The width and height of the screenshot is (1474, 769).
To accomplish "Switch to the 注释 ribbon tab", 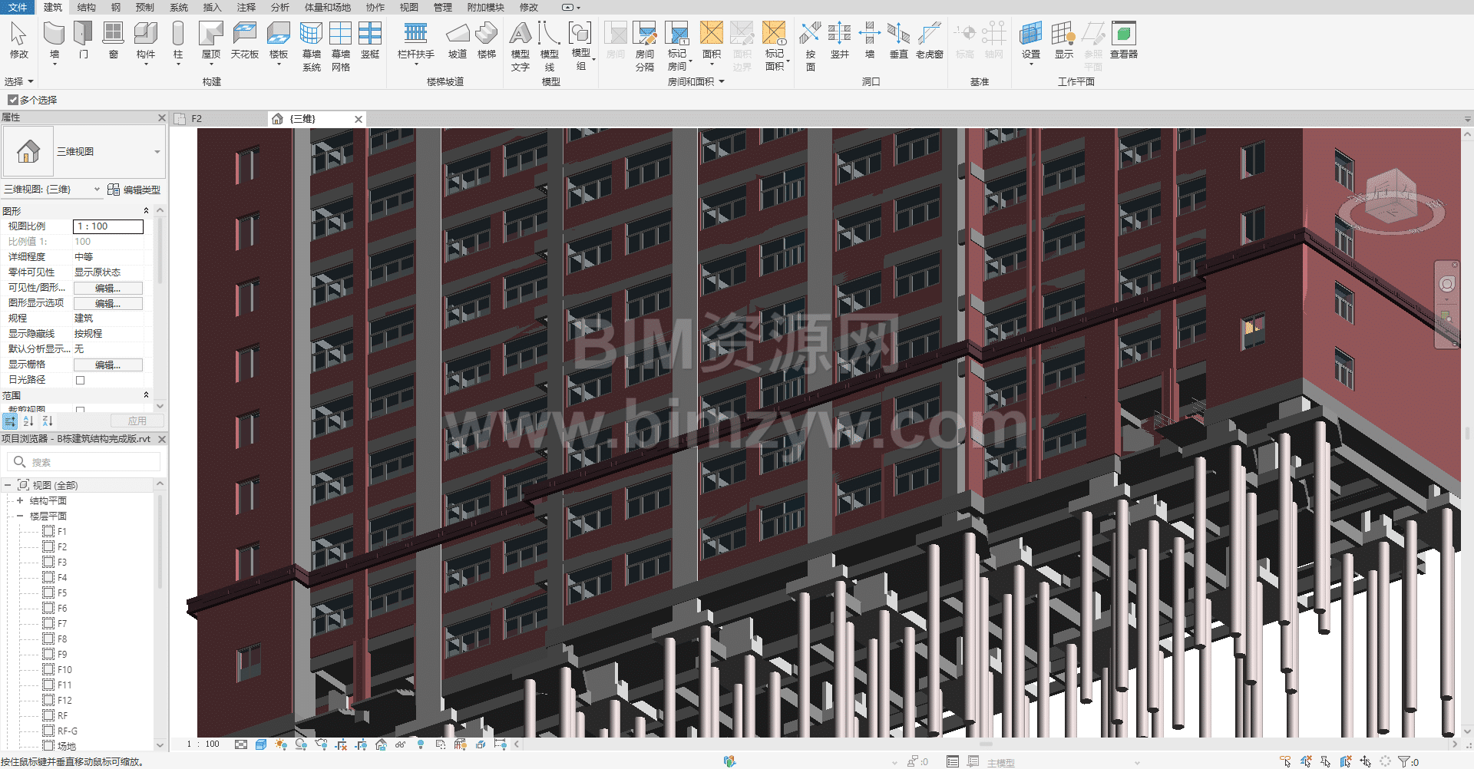I will 246,7.
